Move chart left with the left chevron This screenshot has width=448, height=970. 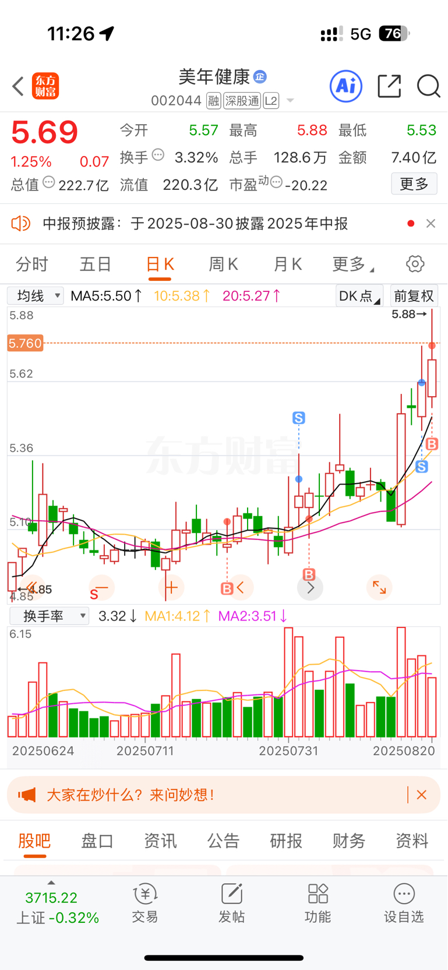241,588
